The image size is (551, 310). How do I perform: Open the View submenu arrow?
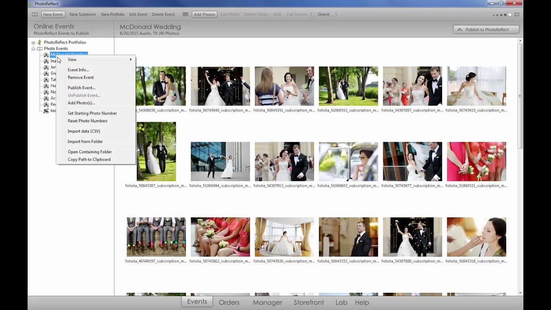click(131, 59)
